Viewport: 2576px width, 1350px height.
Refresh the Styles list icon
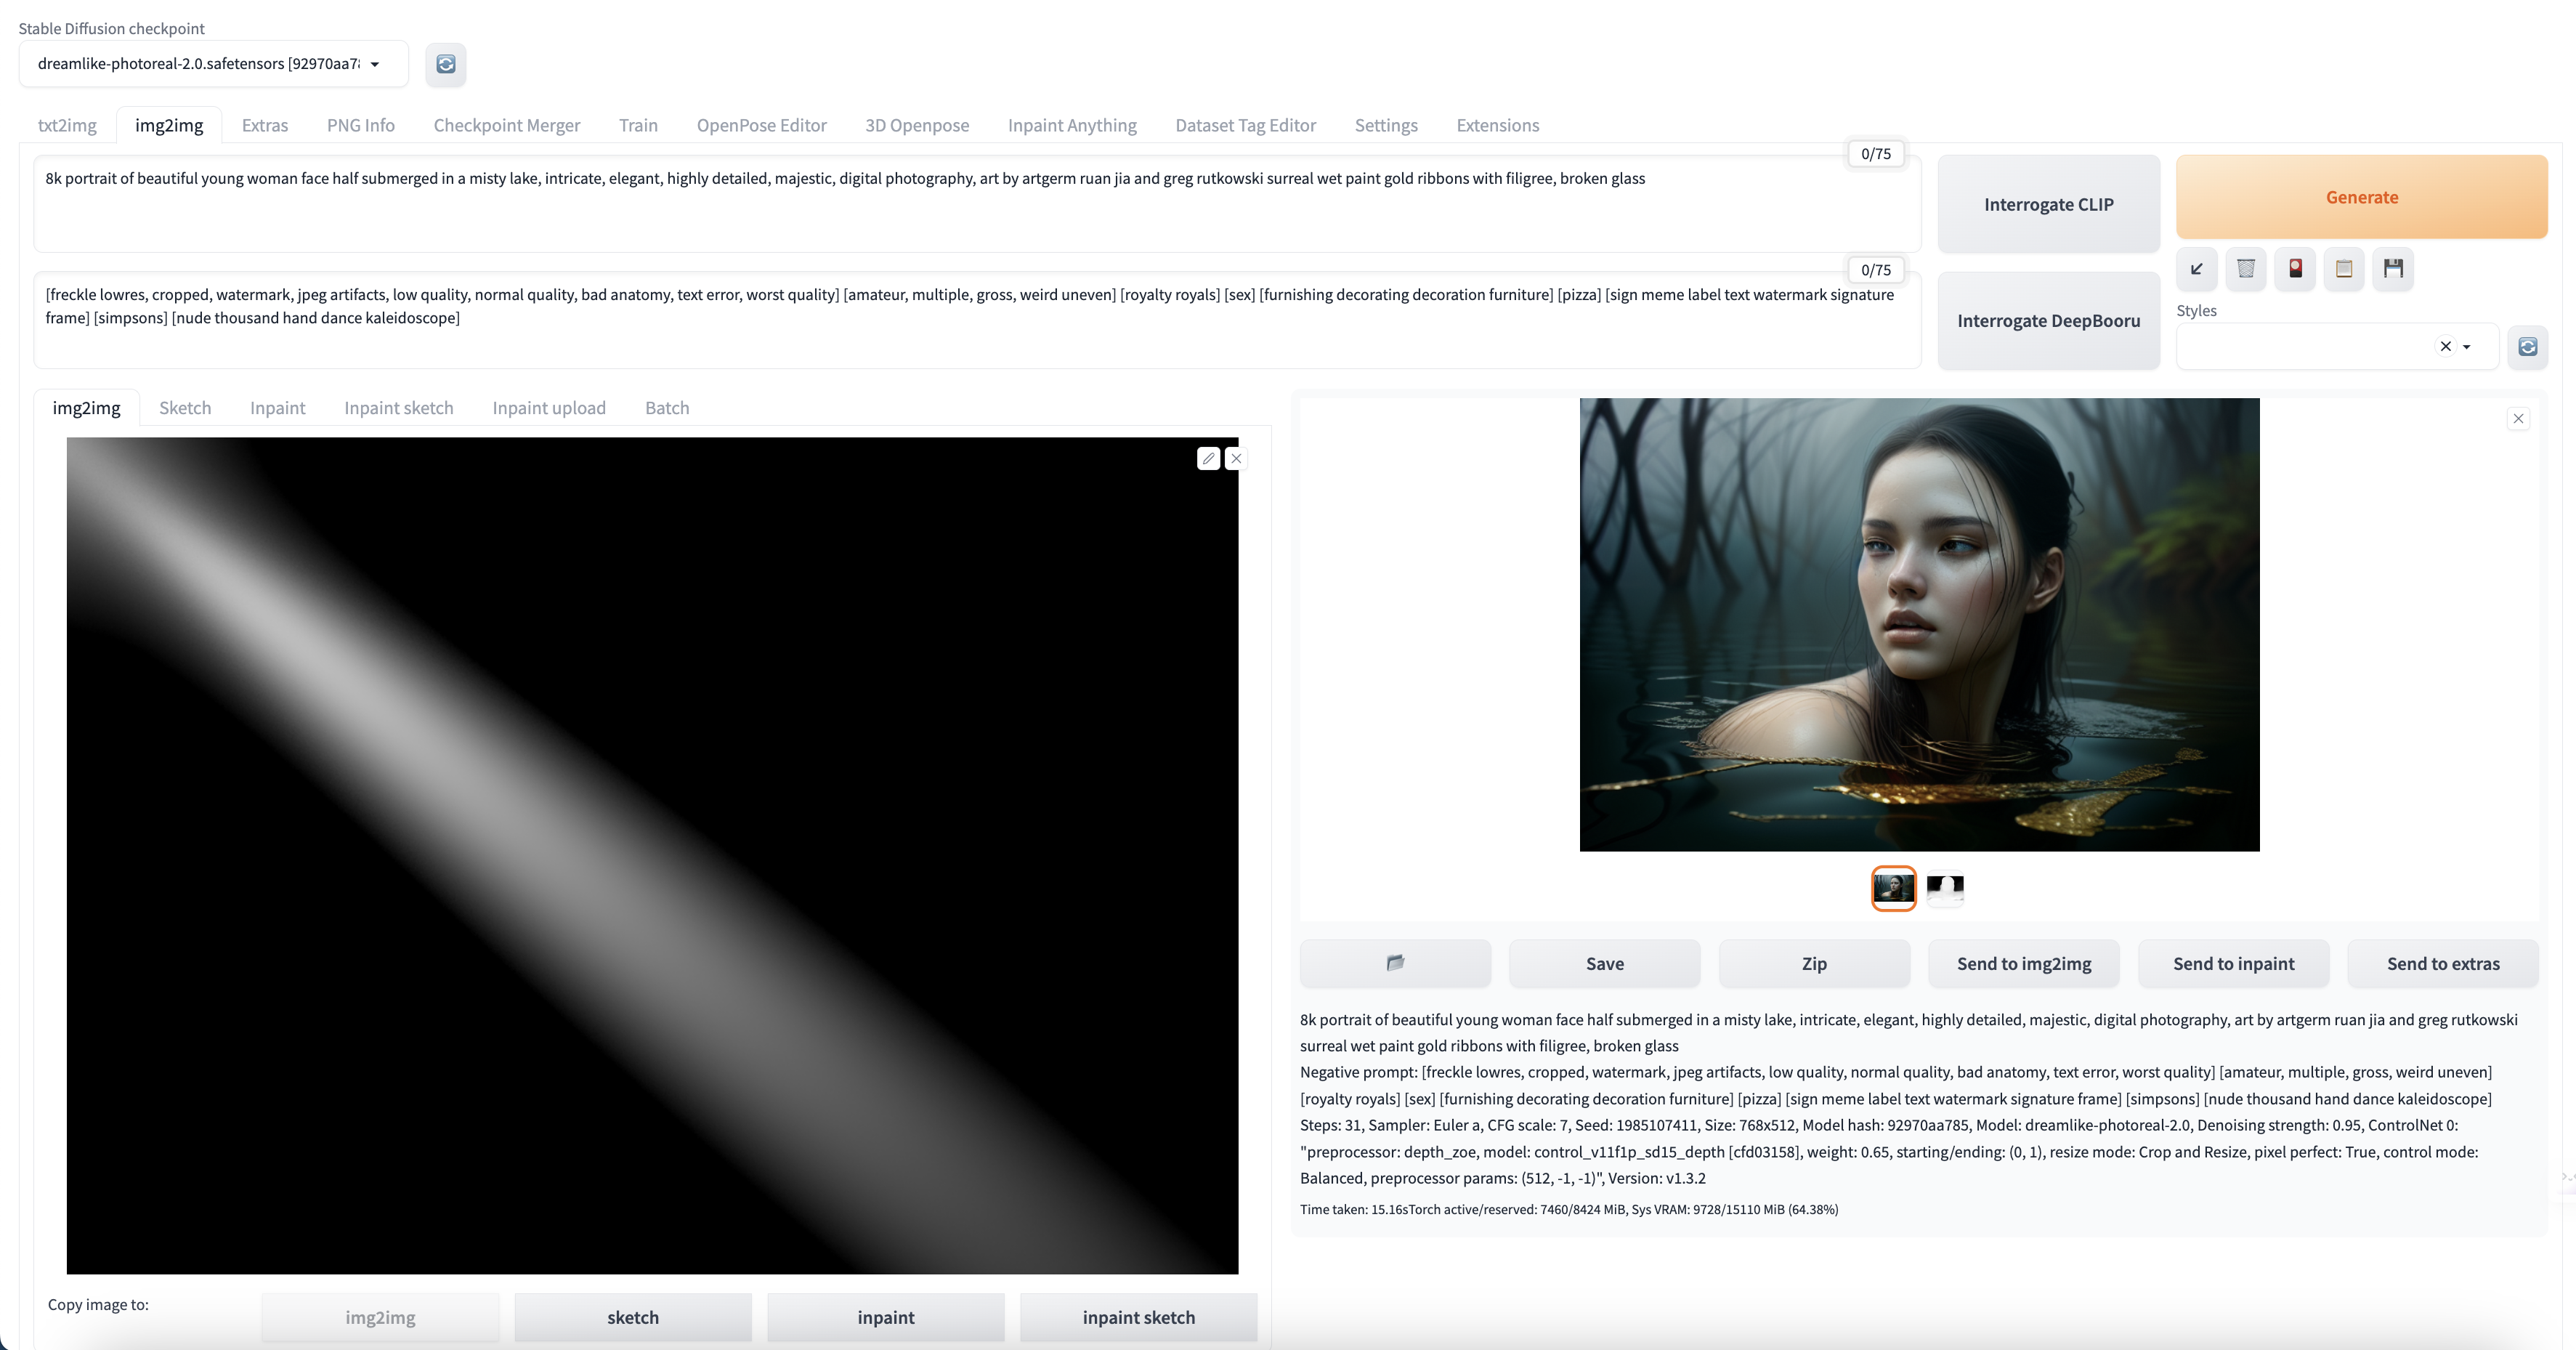coord(2528,347)
